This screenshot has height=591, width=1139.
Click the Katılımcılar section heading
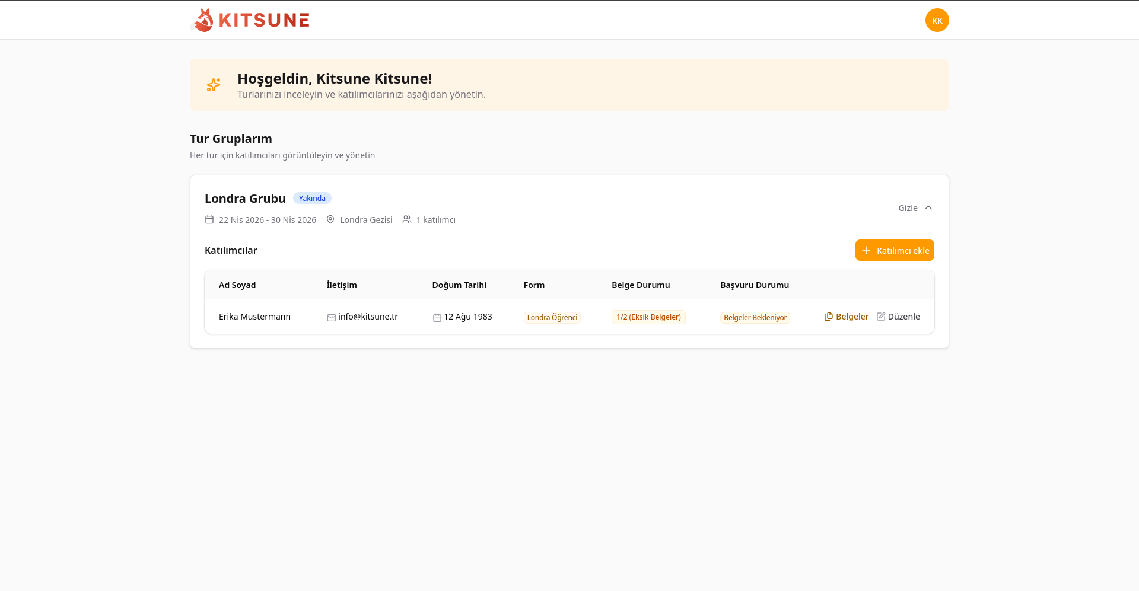231,250
